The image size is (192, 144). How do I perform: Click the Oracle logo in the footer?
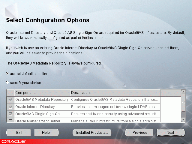pos(13,142)
